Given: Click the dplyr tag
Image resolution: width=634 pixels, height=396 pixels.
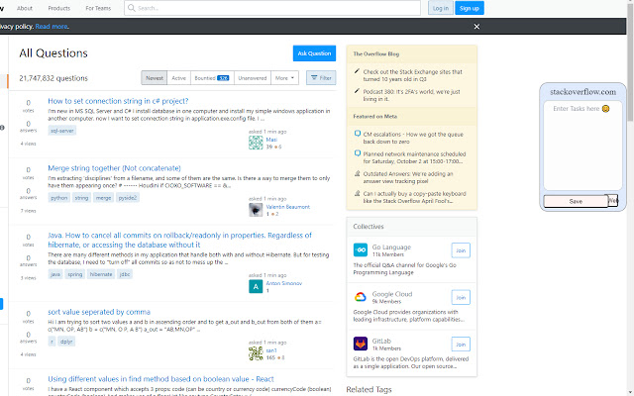Looking at the screenshot, I should click(66, 342).
